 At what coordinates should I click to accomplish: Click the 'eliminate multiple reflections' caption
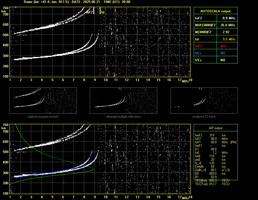click(123, 117)
